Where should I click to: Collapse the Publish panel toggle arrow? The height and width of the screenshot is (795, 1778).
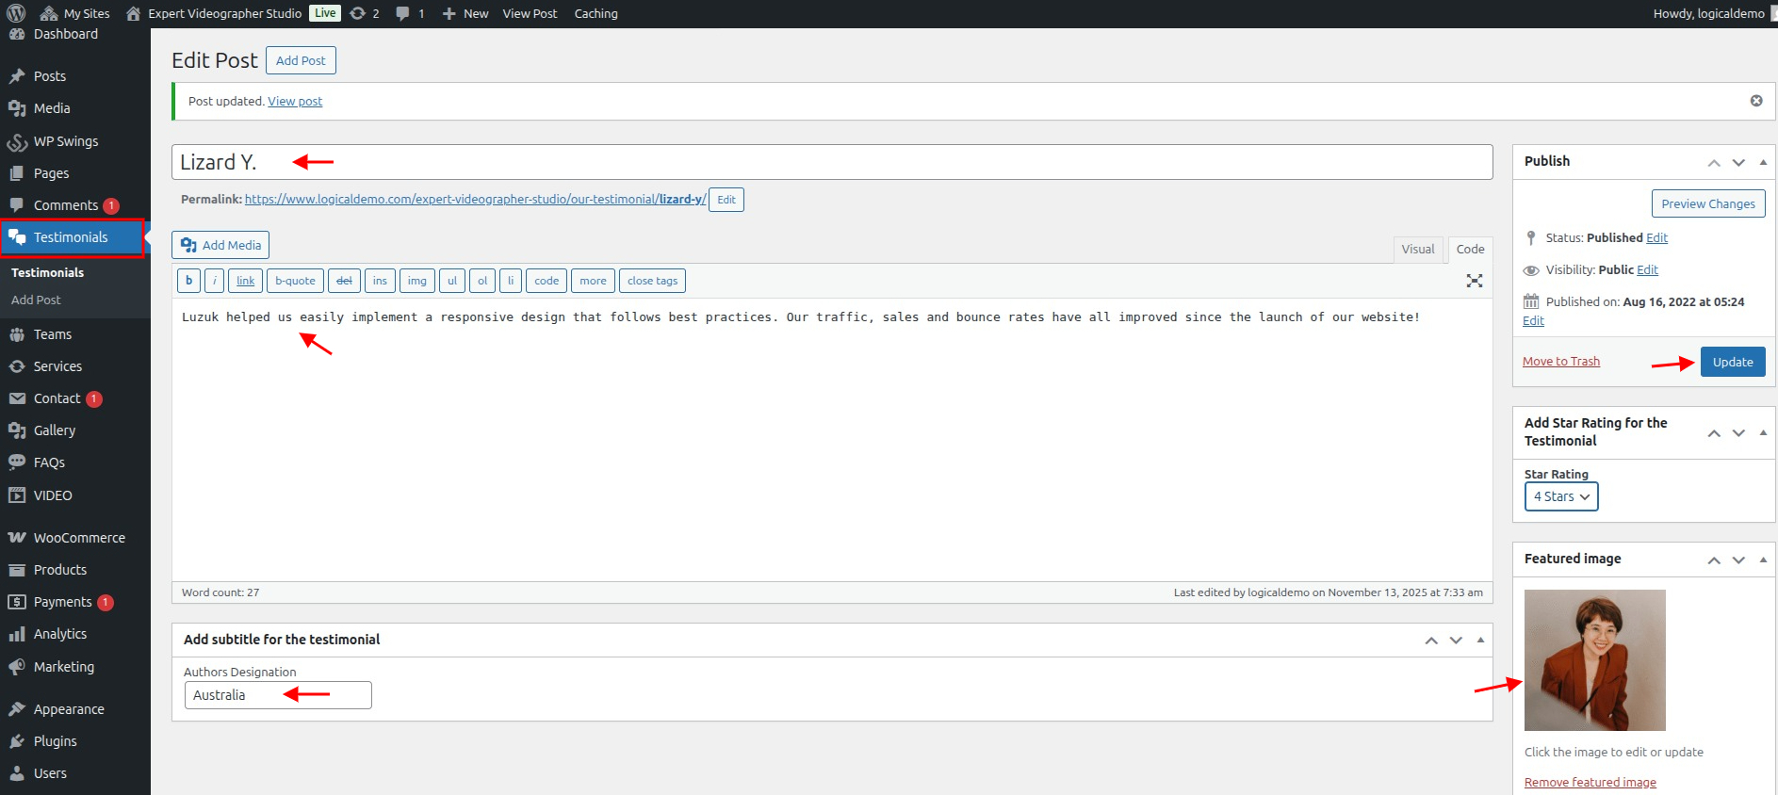tap(1763, 162)
